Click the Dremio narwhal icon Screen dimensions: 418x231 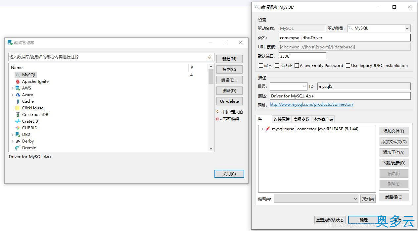pyautogui.click(x=18, y=148)
